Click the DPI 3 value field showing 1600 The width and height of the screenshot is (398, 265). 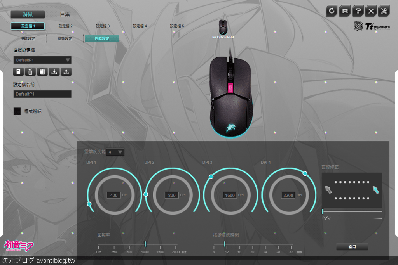pos(230,195)
